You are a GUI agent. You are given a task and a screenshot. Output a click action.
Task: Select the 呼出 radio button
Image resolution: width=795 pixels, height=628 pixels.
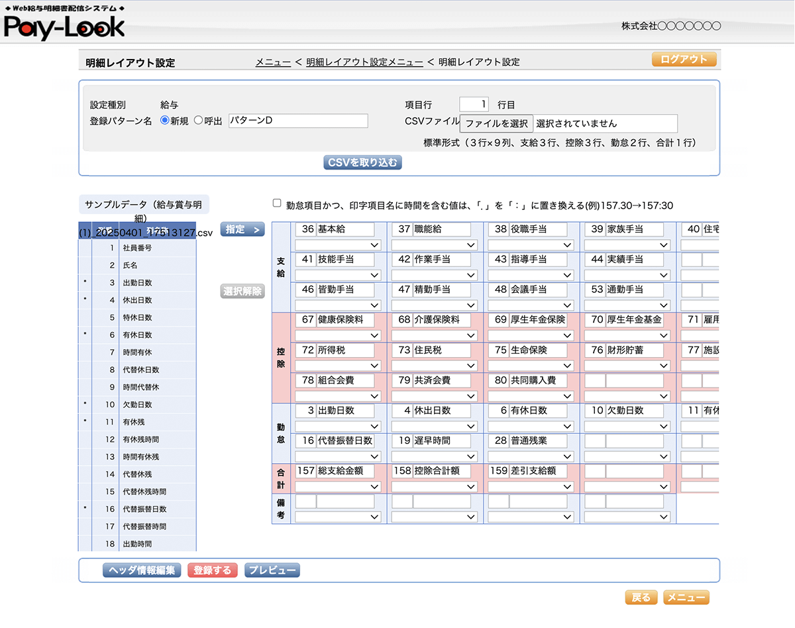pyautogui.click(x=198, y=121)
